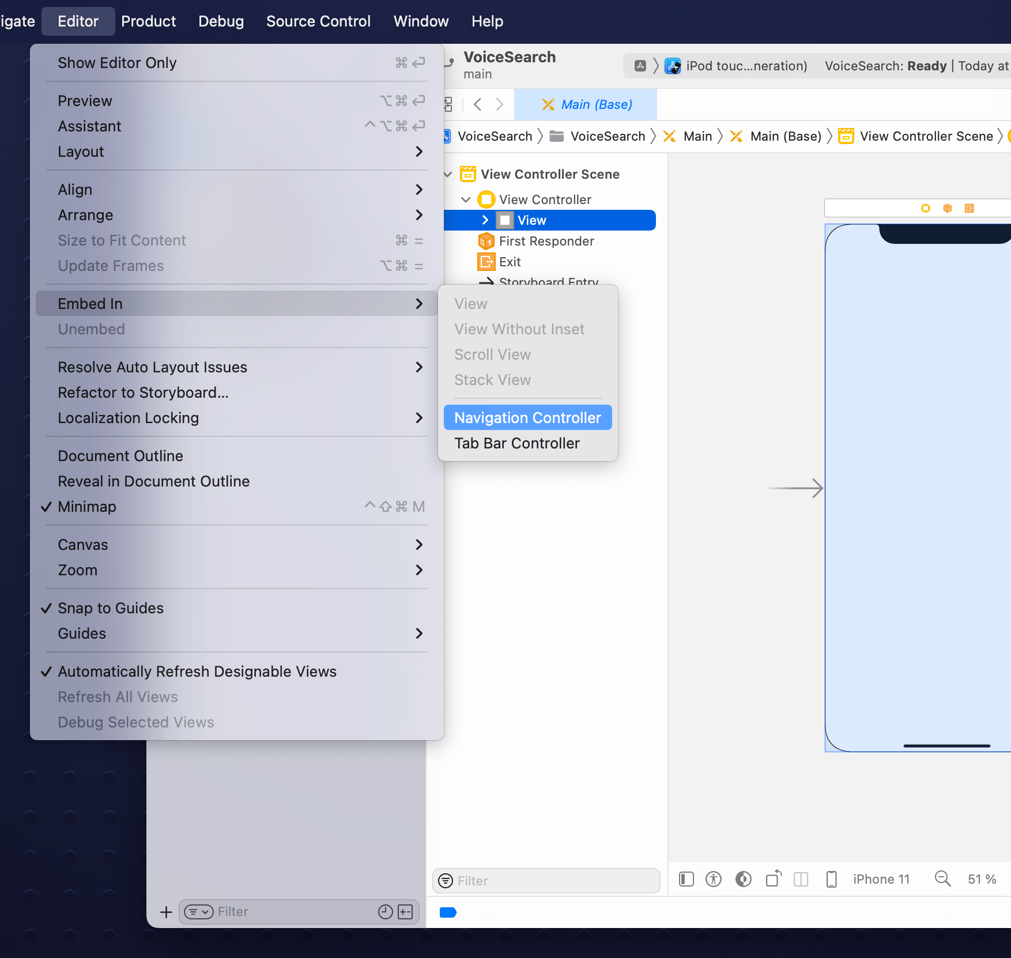The height and width of the screenshot is (958, 1011).
Task: Click the Main storyboard icon in the breadcrumb
Action: tap(670, 136)
